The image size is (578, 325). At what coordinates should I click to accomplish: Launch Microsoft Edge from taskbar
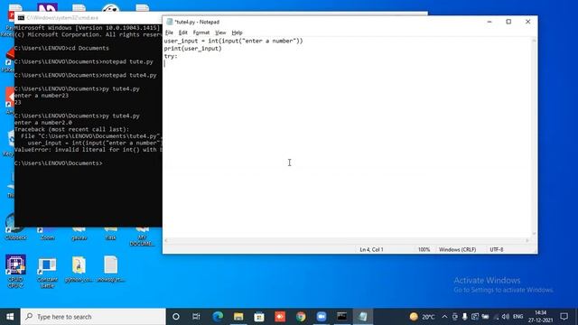[218, 317]
